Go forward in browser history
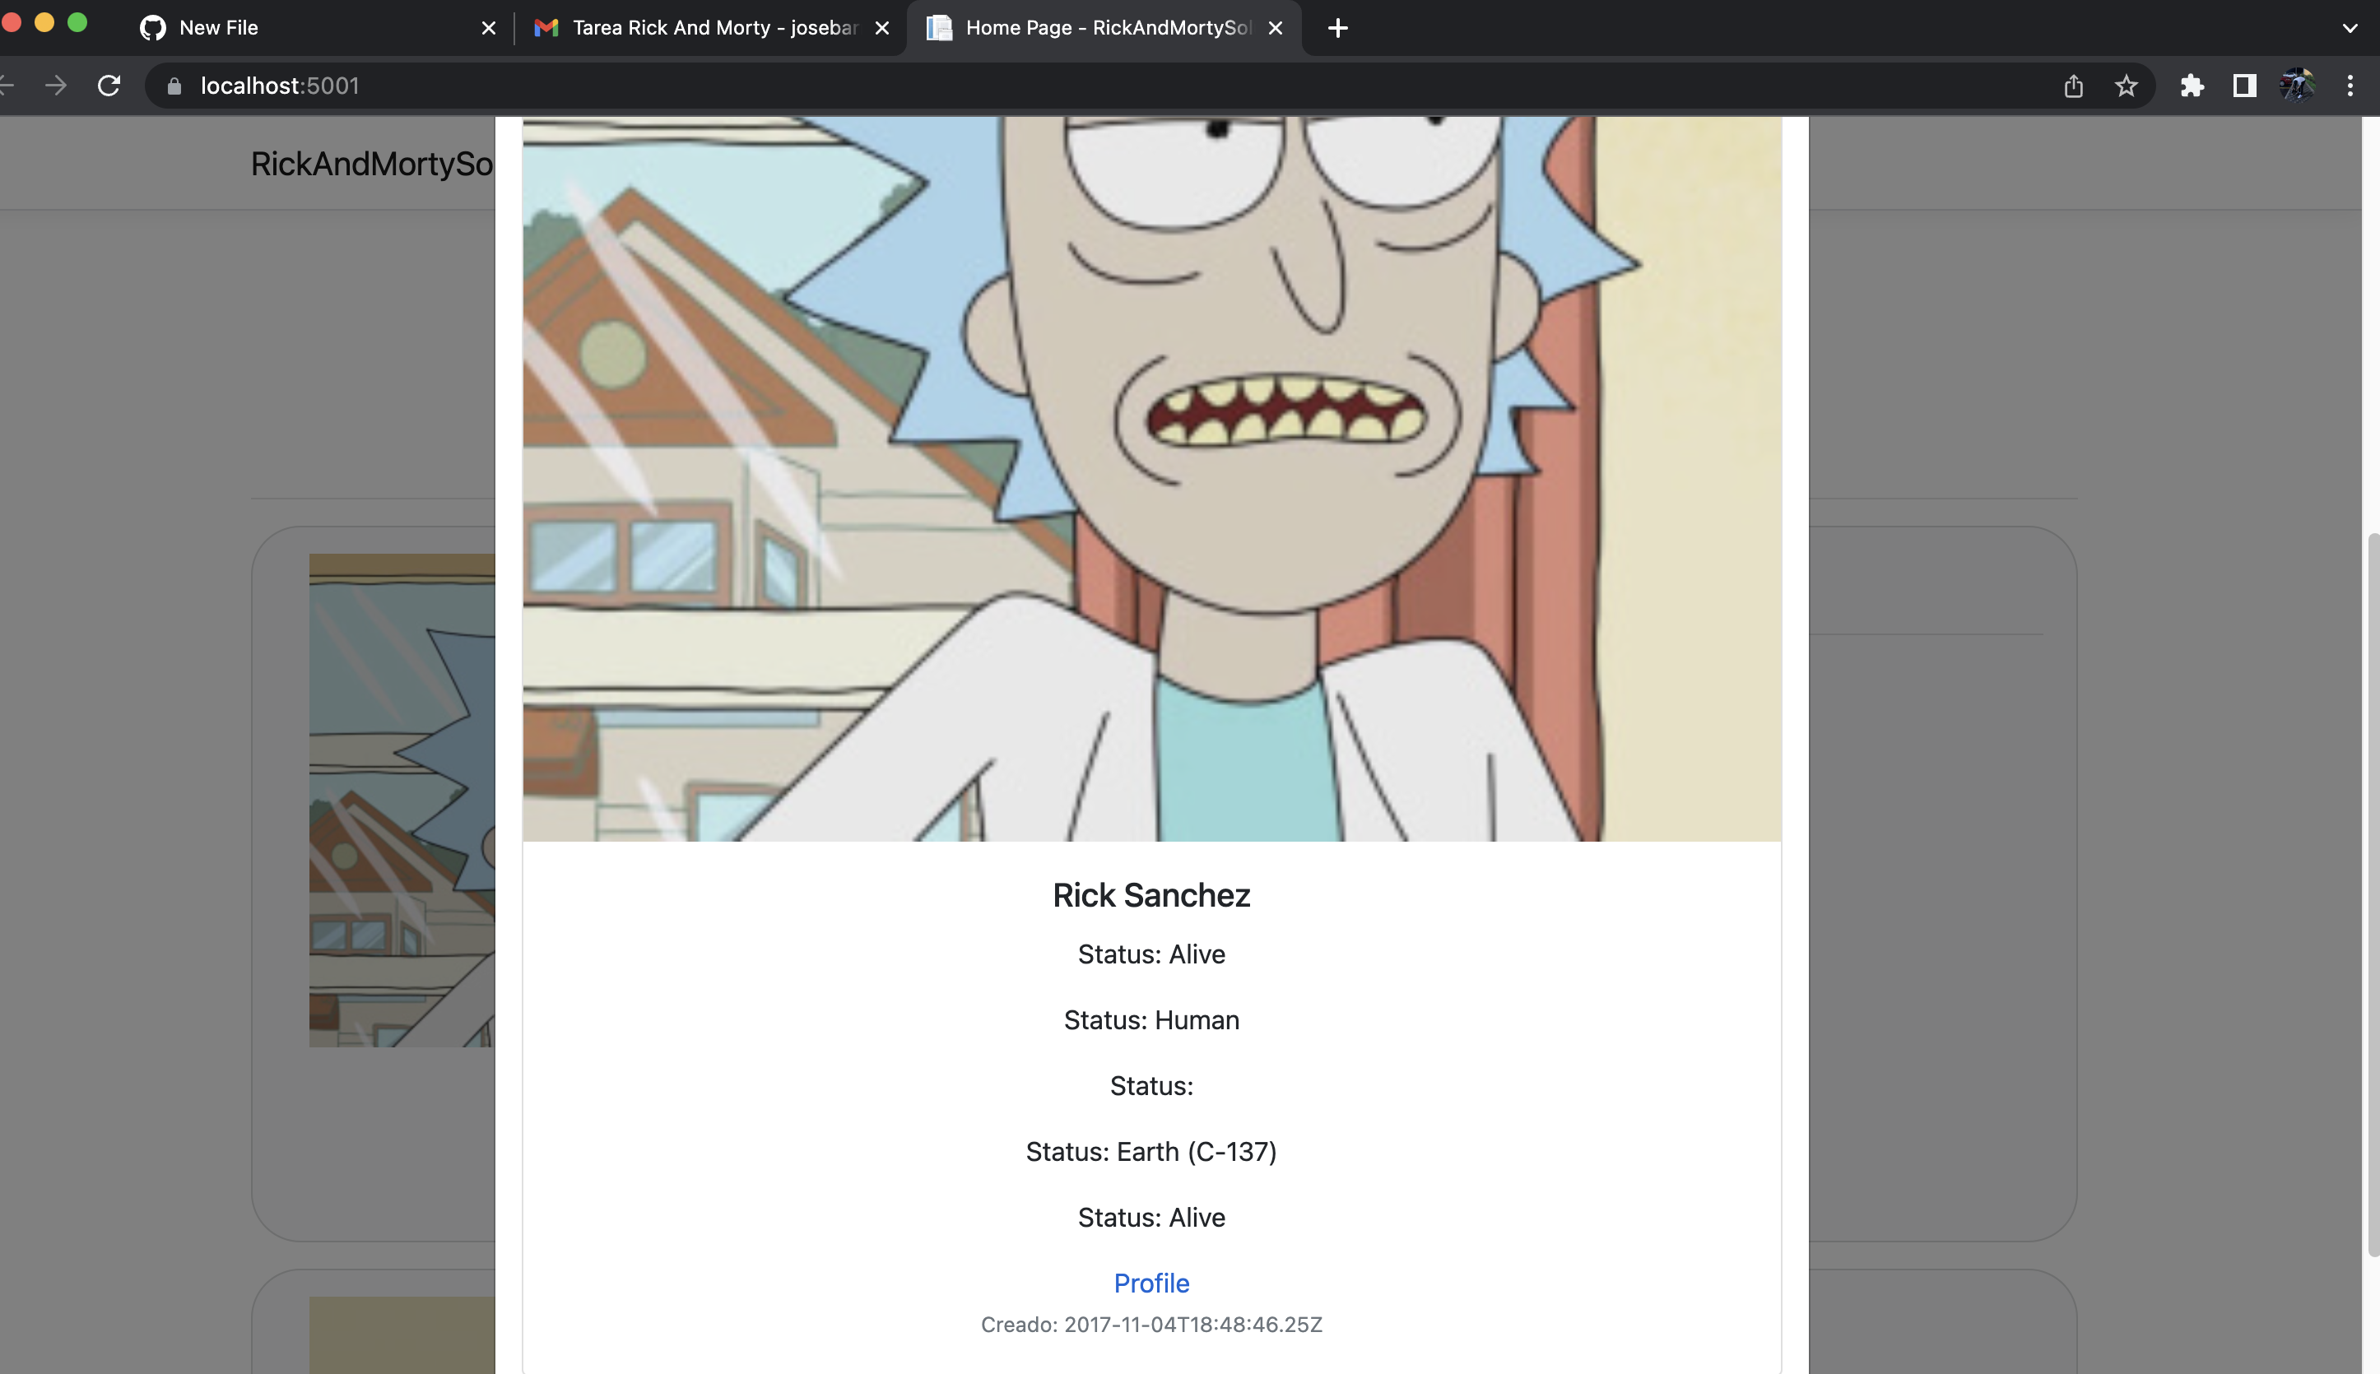Screen dimensions: 2380x1374 tap(56, 86)
